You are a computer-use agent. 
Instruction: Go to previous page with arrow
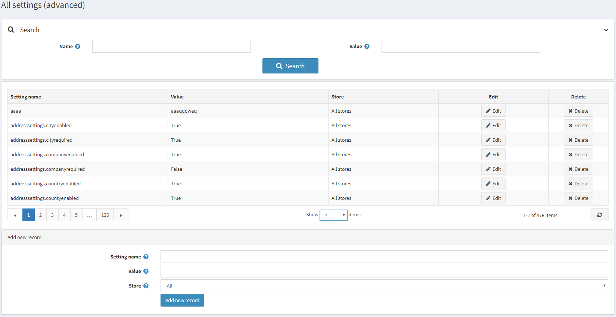15,215
